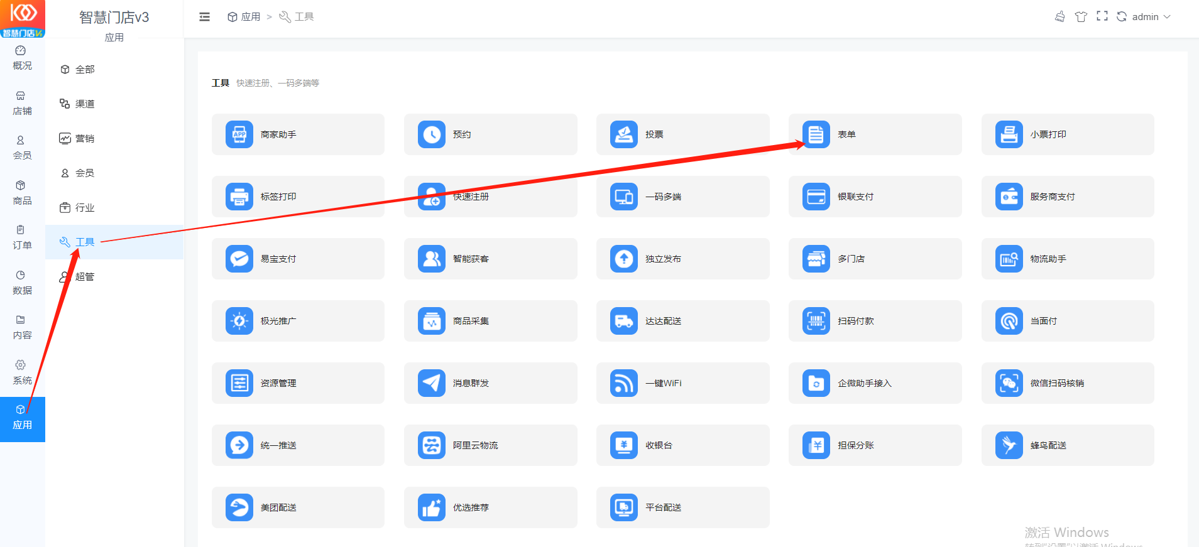Open the 企微助手接入 icon

816,383
